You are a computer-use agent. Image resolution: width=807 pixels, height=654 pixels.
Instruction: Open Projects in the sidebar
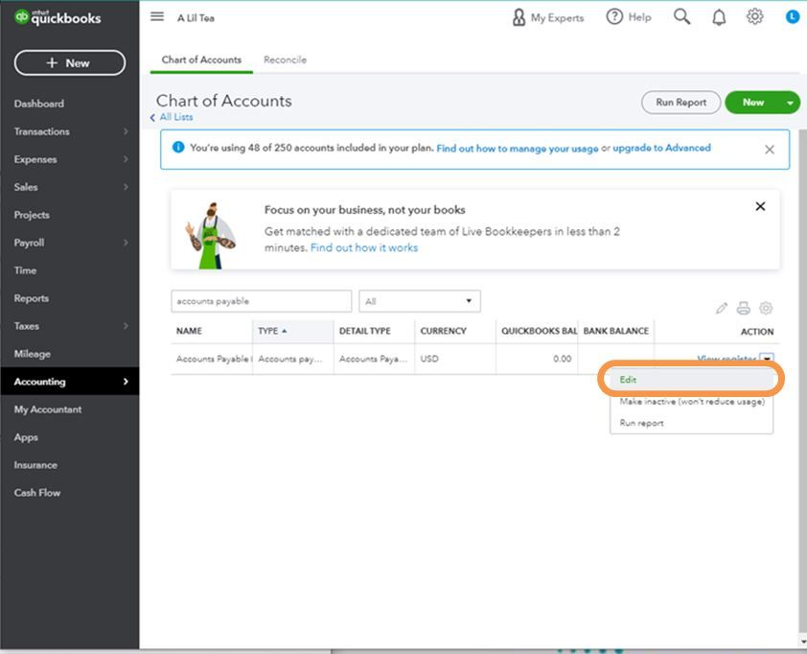32,215
